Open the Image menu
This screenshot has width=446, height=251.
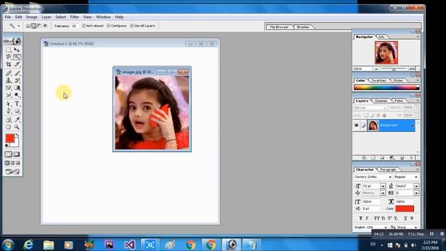pyautogui.click(x=31, y=17)
